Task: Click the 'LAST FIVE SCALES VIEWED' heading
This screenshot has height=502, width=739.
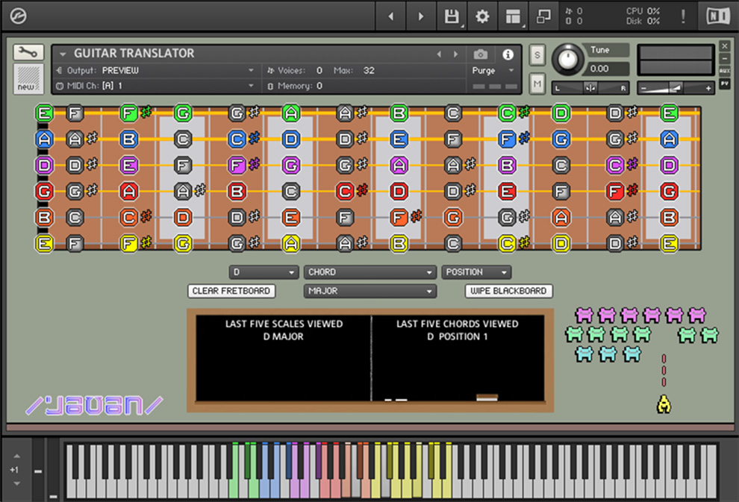Action: click(284, 324)
